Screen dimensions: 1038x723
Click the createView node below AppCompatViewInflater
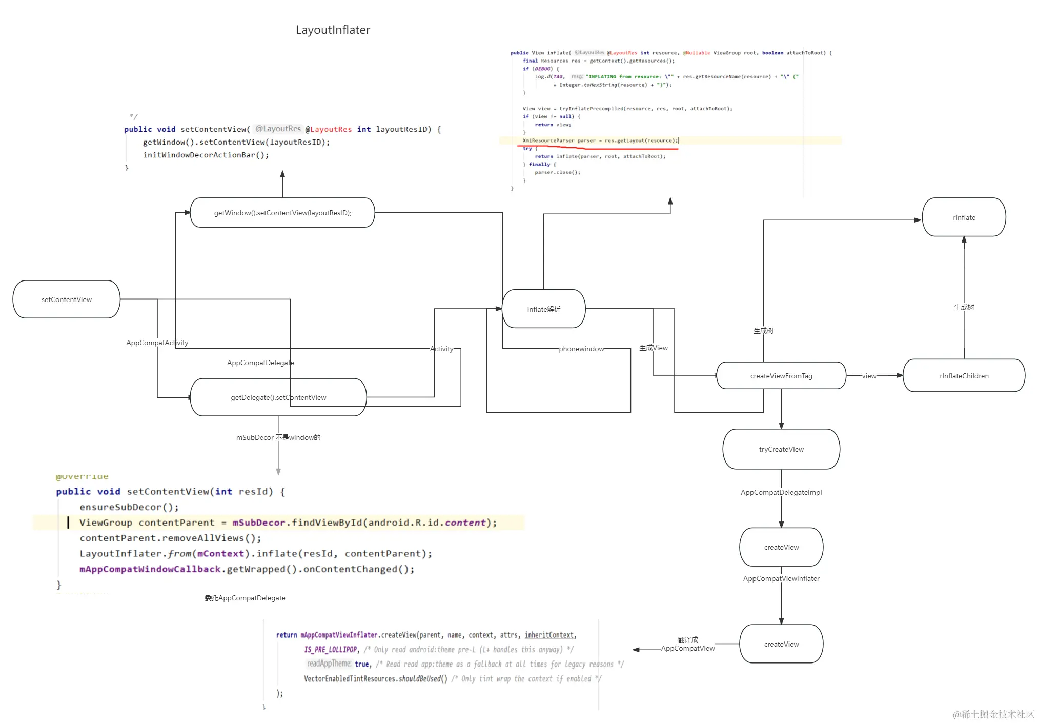pyautogui.click(x=781, y=644)
